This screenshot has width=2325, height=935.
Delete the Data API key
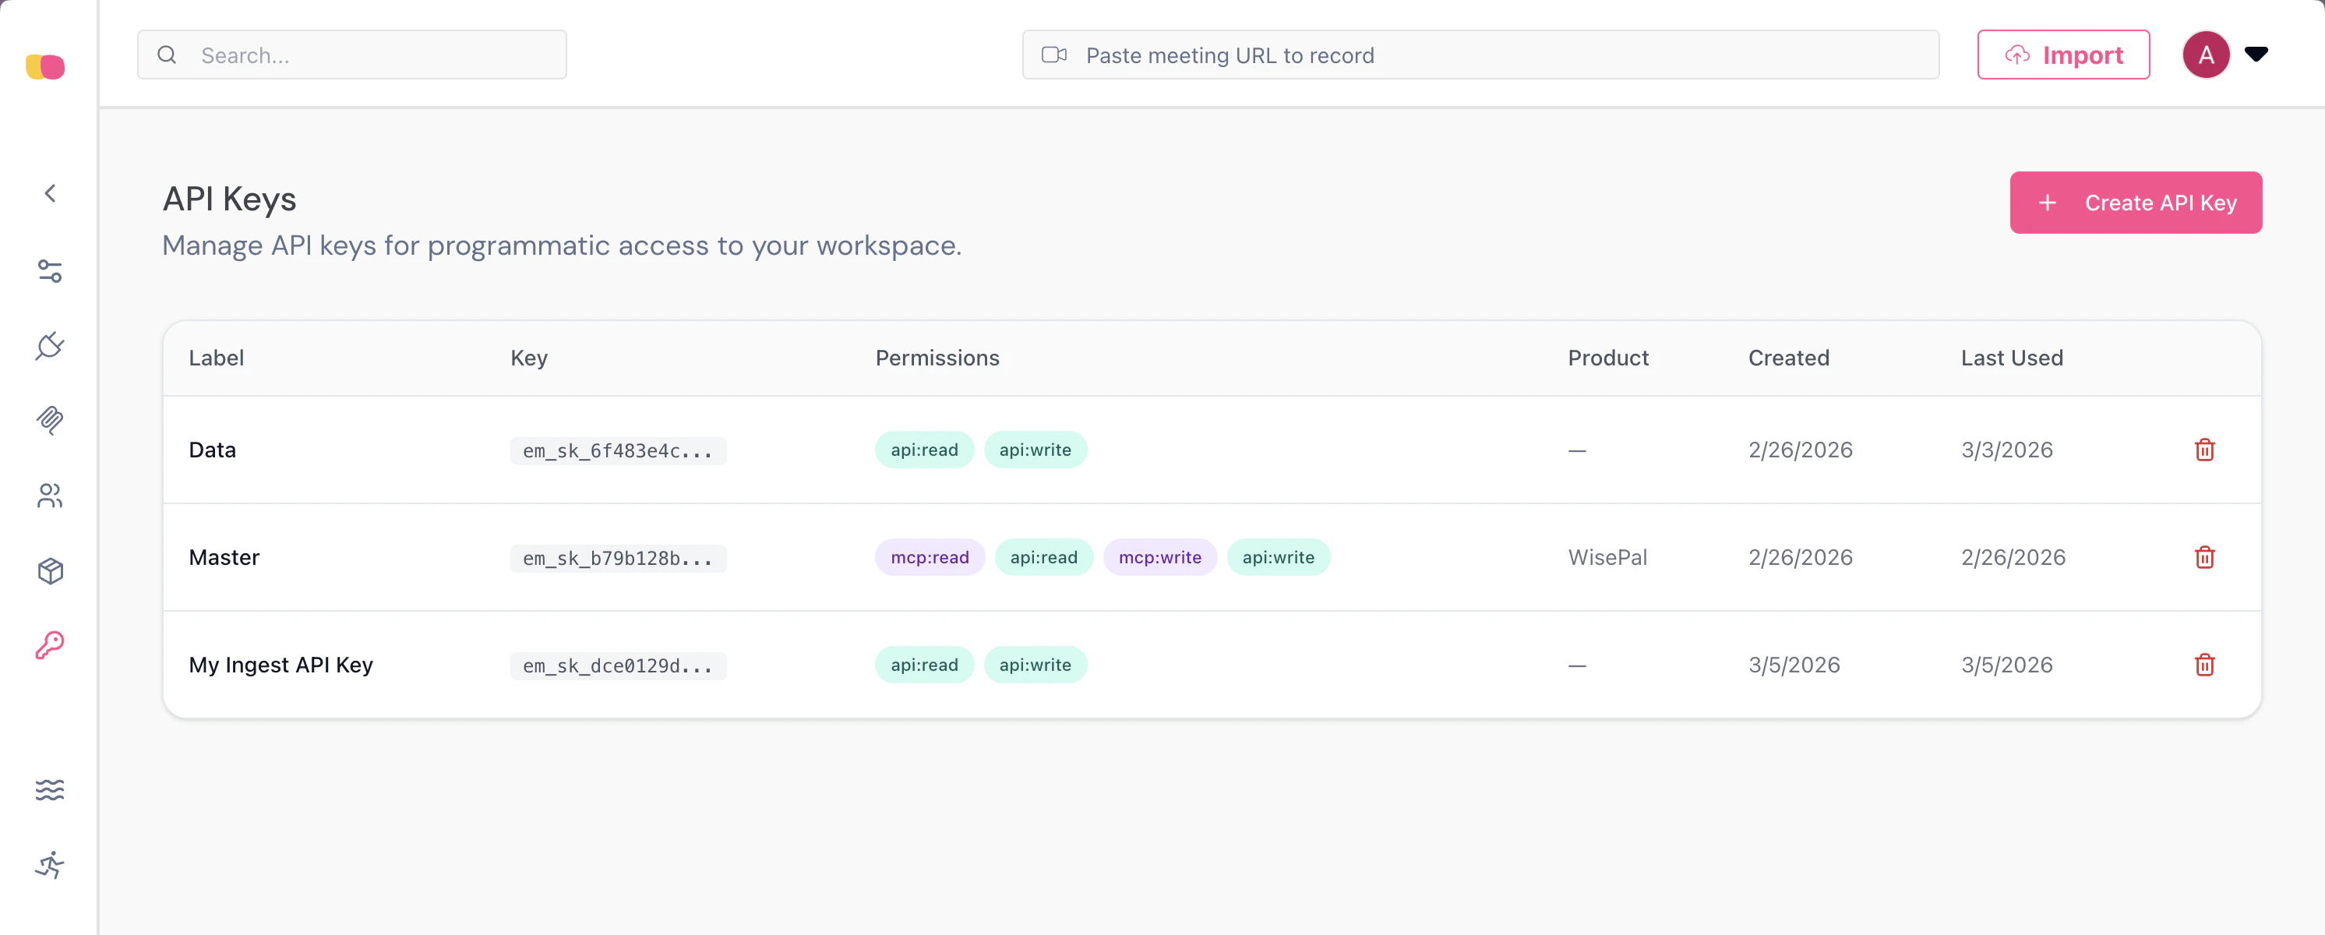(x=2204, y=450)
